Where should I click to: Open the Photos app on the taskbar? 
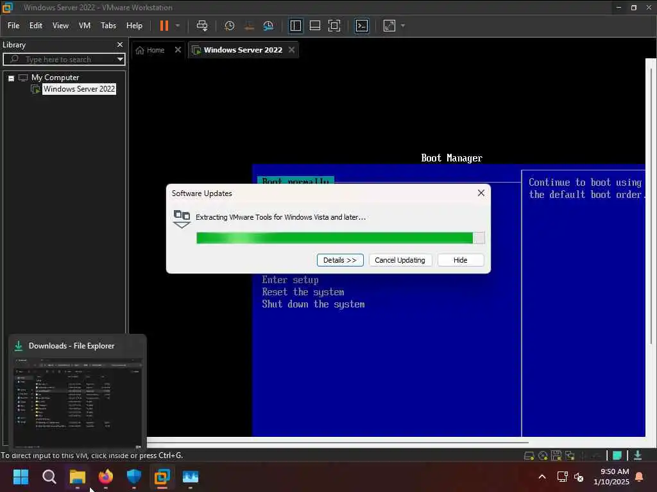pos(190,477)
